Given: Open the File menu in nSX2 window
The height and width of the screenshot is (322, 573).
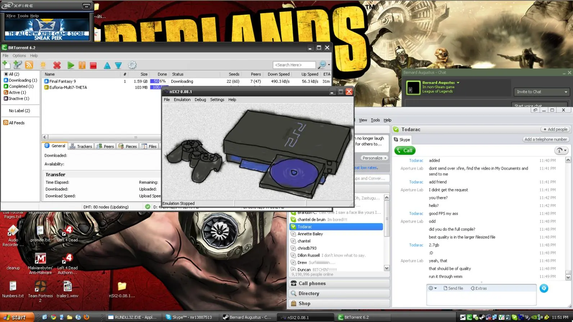Looking at the screenshot, I should pyautogui.click(x=167, y=100).
